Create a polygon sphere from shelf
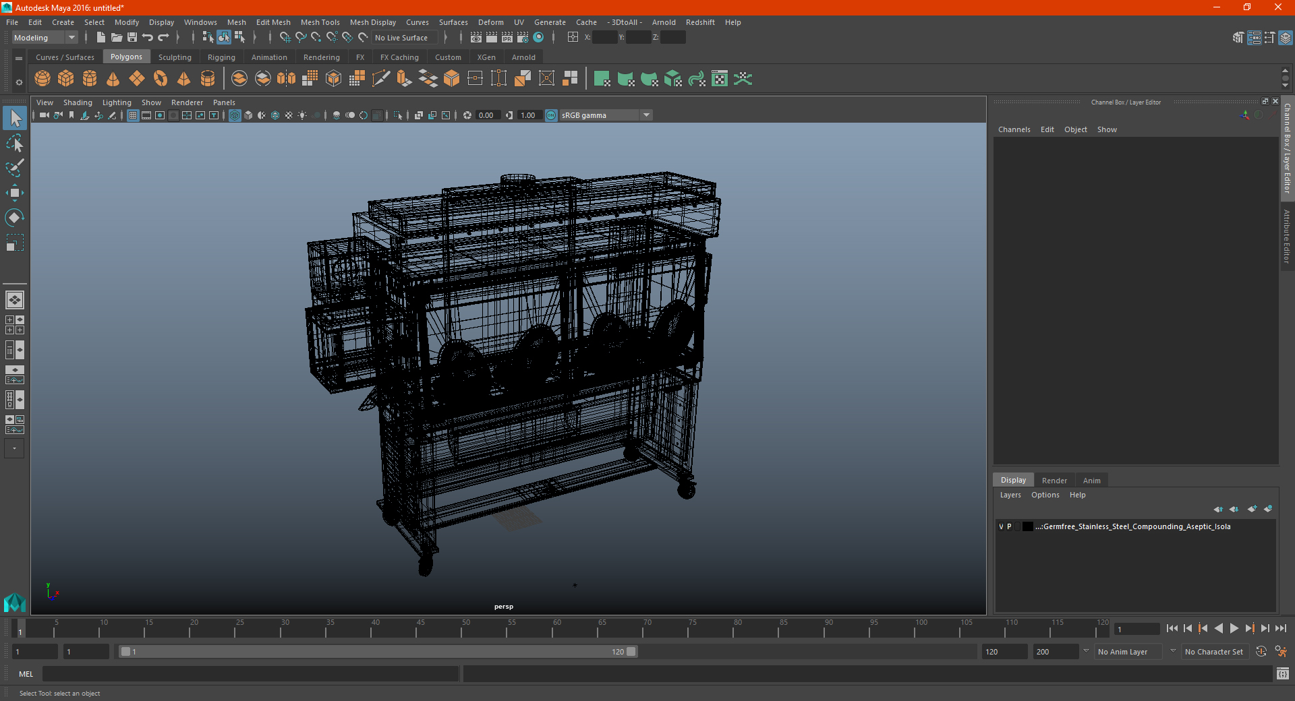1295x701 pixels. click(x=42, y=79)
